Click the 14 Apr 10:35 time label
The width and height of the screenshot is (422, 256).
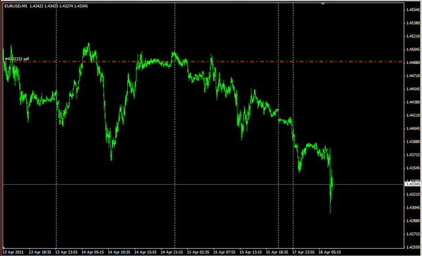pyautogui.click(x=119, y=252)
